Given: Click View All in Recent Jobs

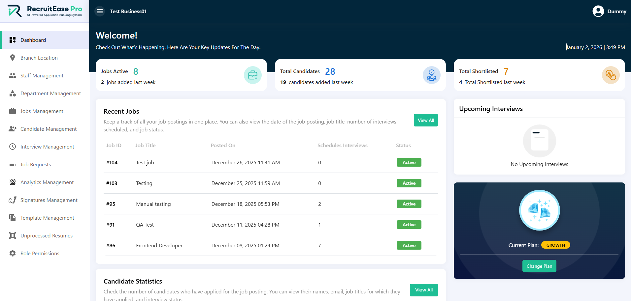Looking at the screenshot, I should [425, 120].
